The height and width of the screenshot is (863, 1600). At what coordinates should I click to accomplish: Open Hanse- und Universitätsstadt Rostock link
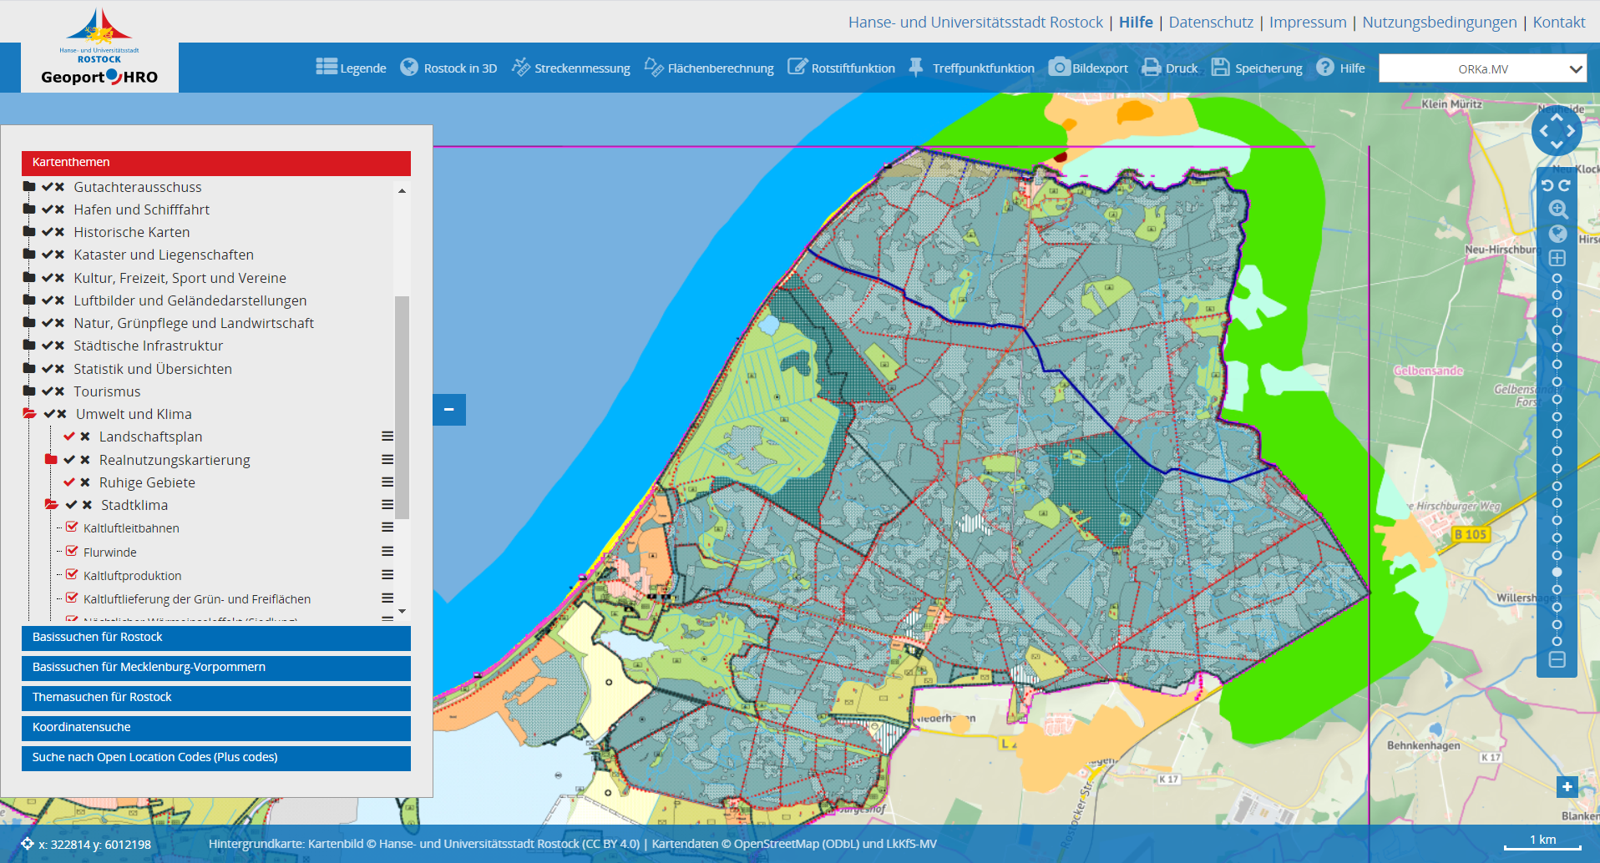tap(975, 23)
